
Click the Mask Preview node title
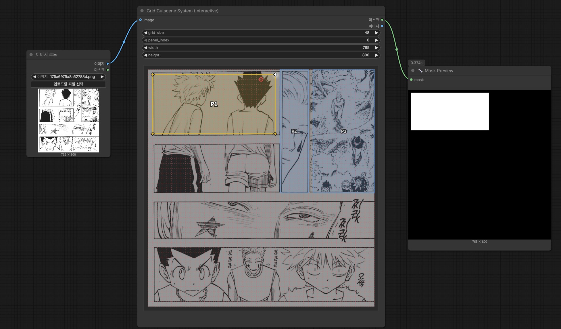click(439, 71)
